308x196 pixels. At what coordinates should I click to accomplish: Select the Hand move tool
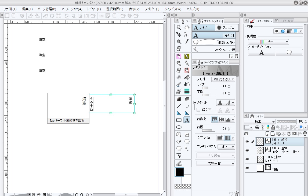click(x=187, y=27)
